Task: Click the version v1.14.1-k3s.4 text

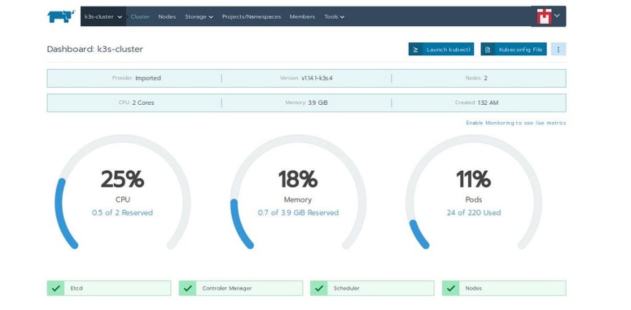Action: (x=317, y=78)
